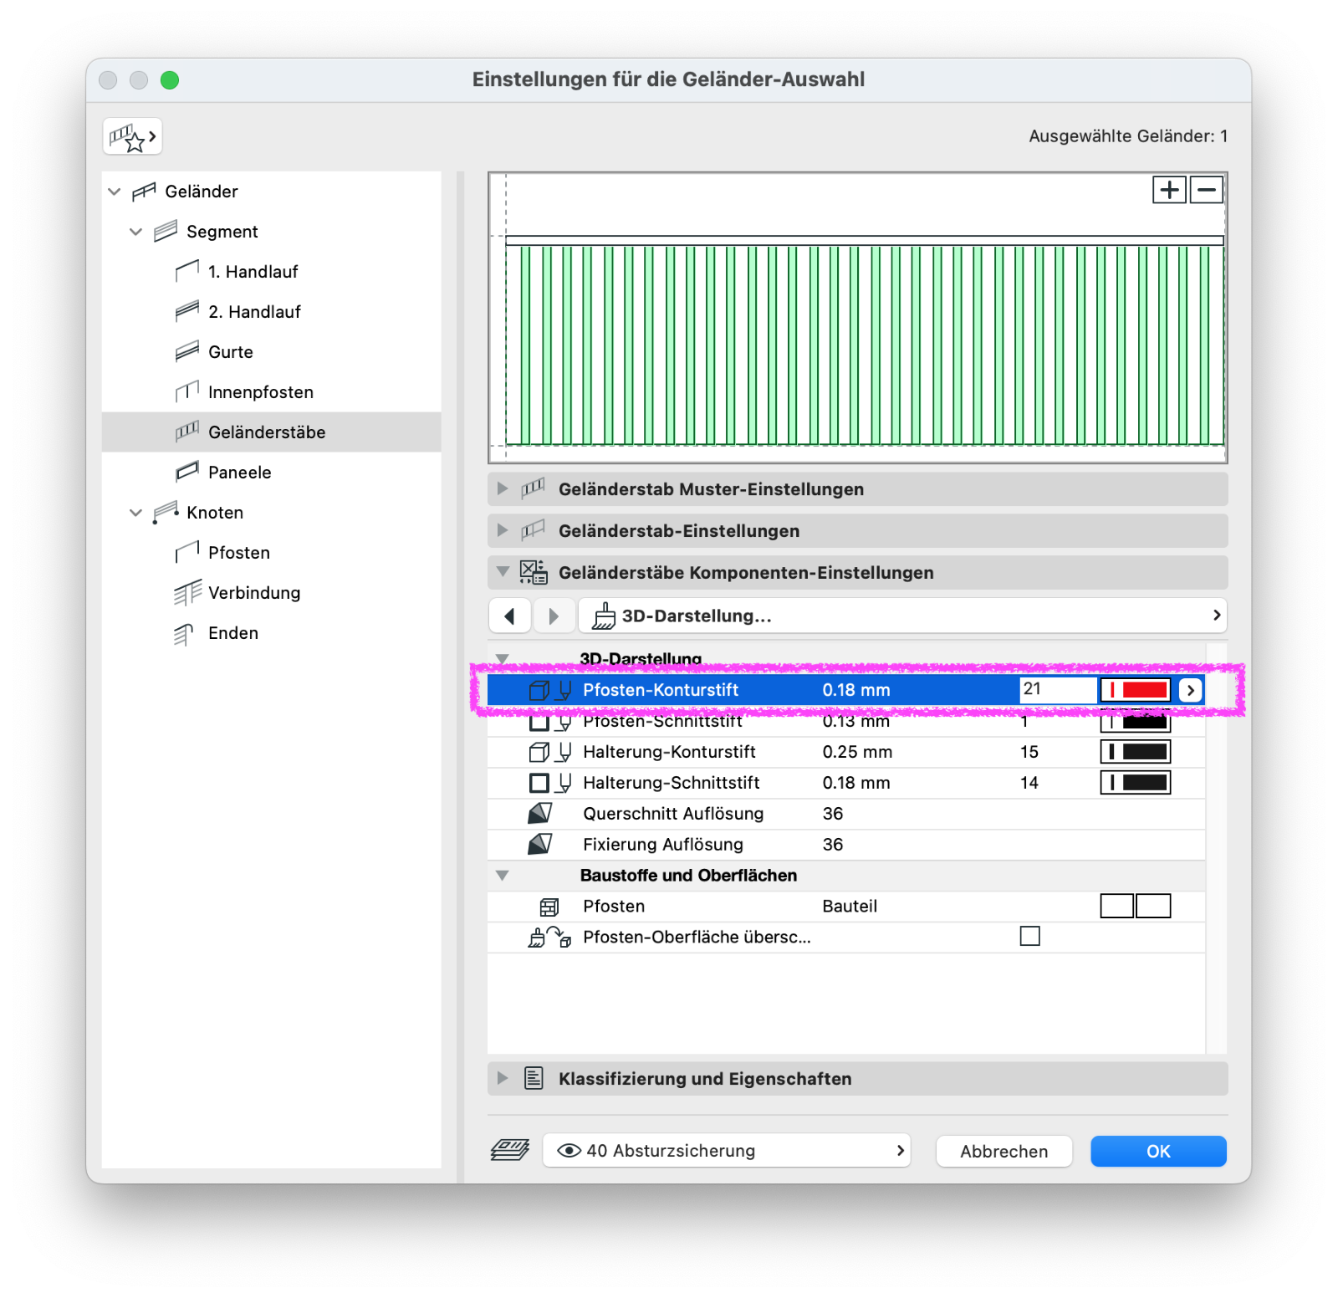Go to next settings page arrow
1338x1298 pixels.
point(554,616)
